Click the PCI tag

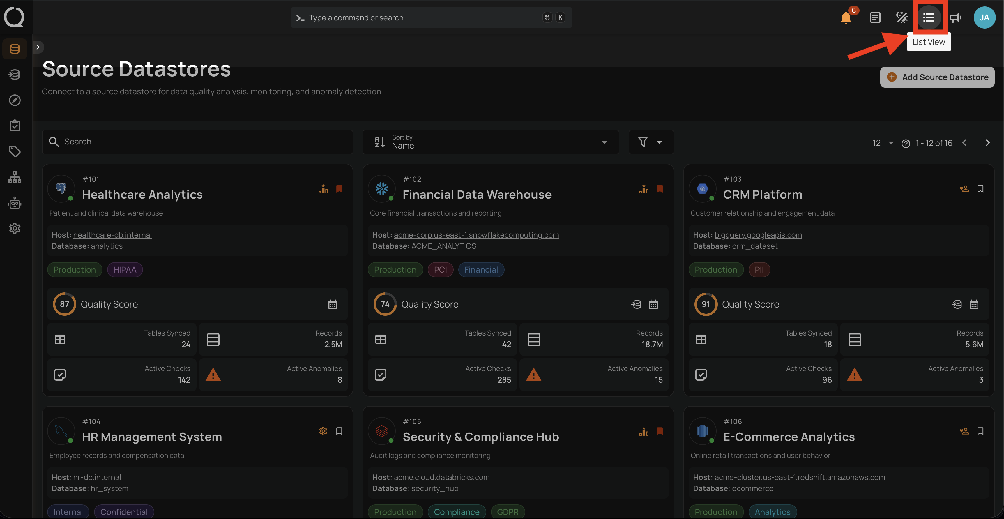pos(441,270)
